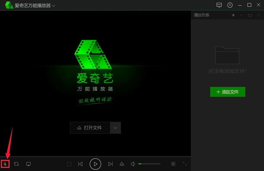Maximize the player window
This screenshot has width=264, height=171.
click(249, 5)
